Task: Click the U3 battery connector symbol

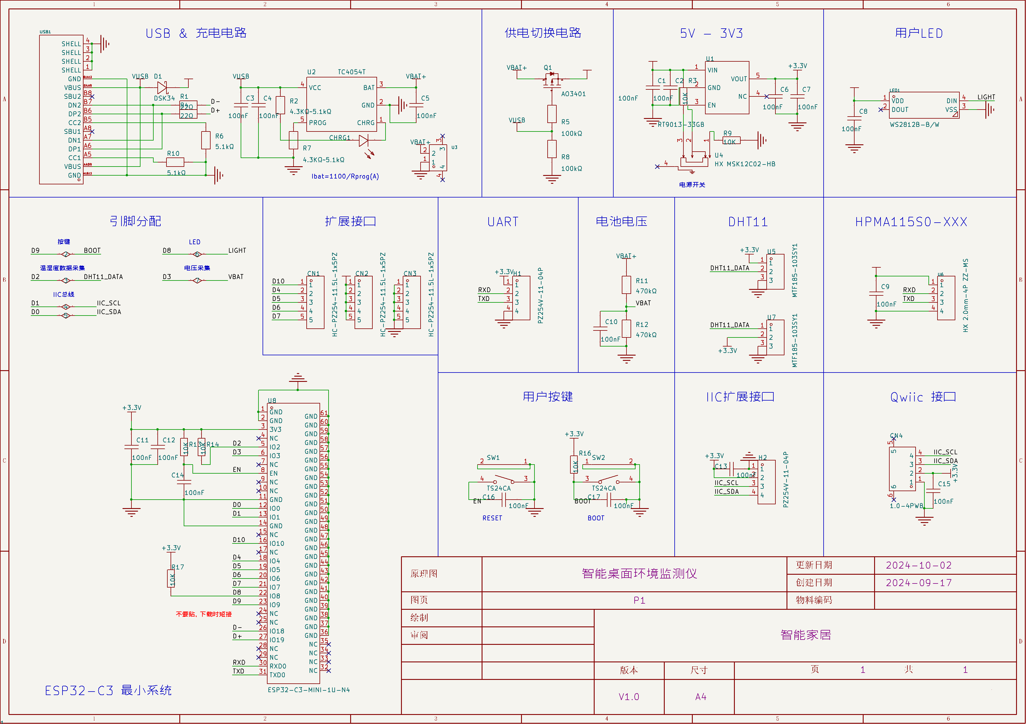Action: click(x=438, y=158)
